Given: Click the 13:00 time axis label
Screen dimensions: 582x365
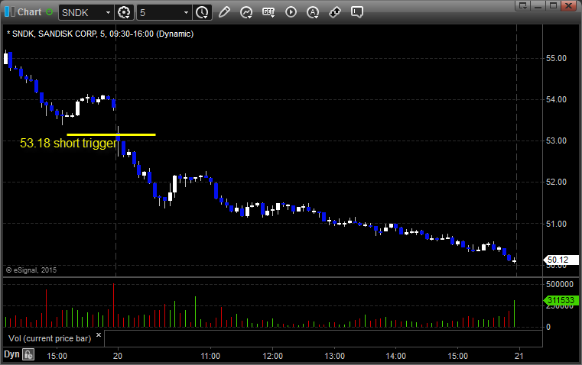Looking at the screenshot, I should [334, 356].
